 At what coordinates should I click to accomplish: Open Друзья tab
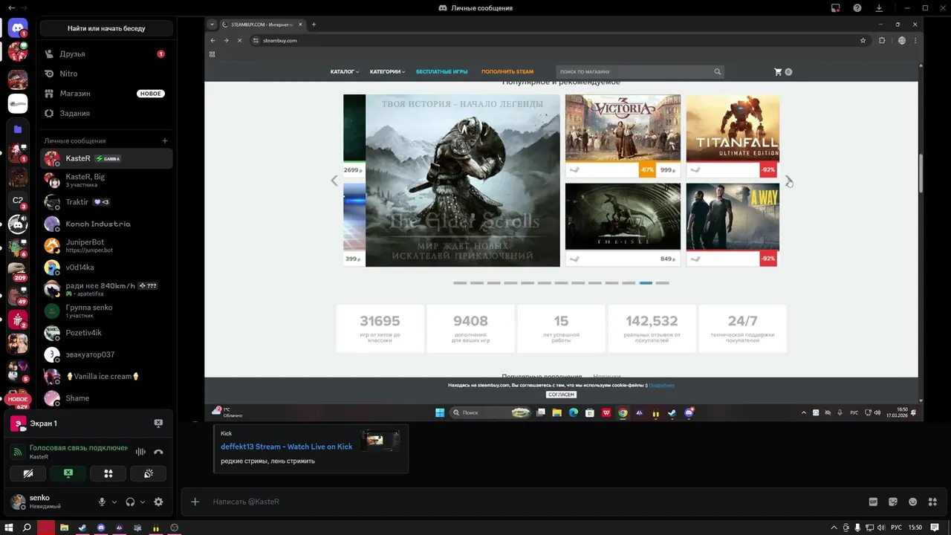click(107, 54)
